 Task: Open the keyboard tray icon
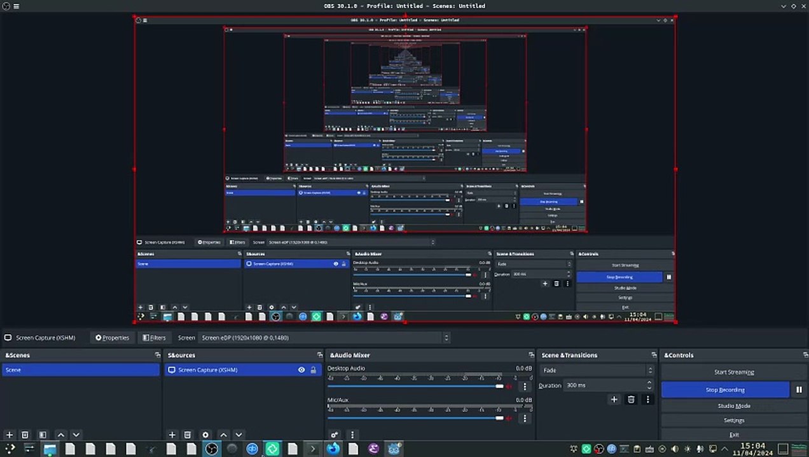[x=649, y=449]
